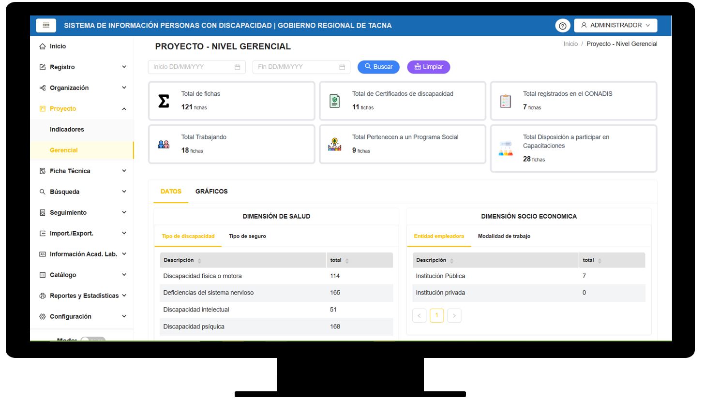Click the disability certificate document icon

334,101
